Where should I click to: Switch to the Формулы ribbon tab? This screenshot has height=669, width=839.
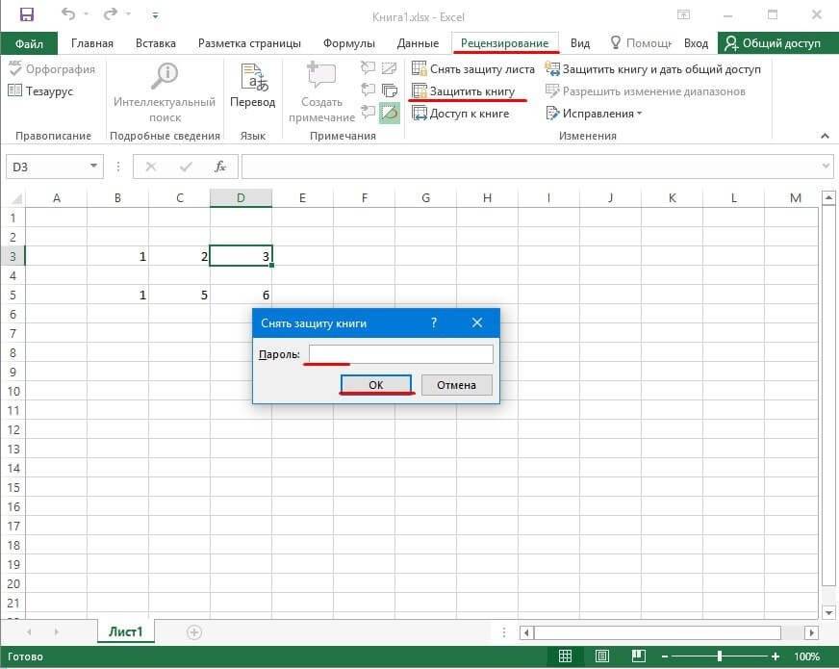click(x=348, y=42)
